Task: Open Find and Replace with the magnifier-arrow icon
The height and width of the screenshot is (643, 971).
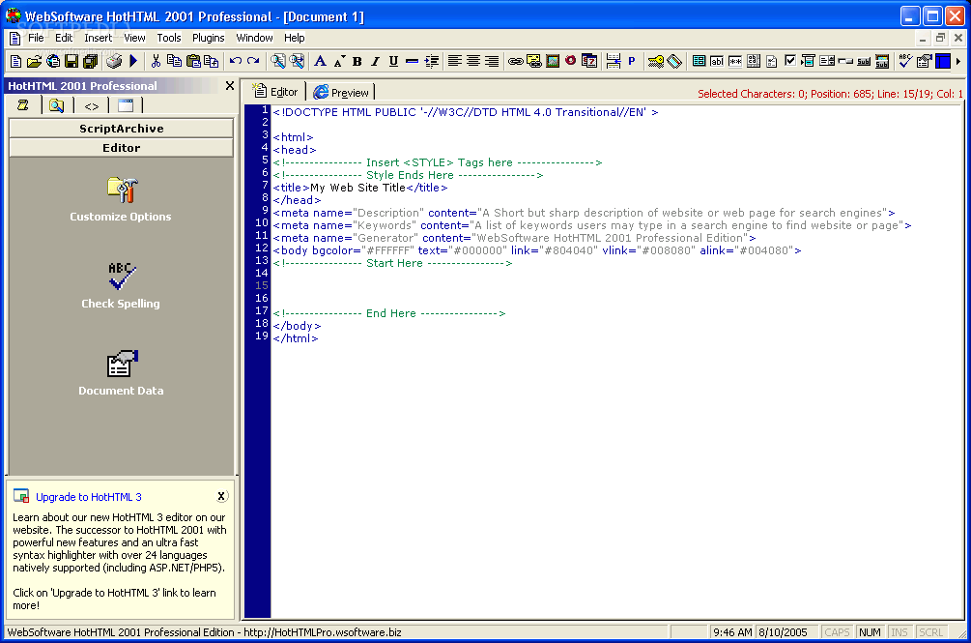Action: coord(298,61)
